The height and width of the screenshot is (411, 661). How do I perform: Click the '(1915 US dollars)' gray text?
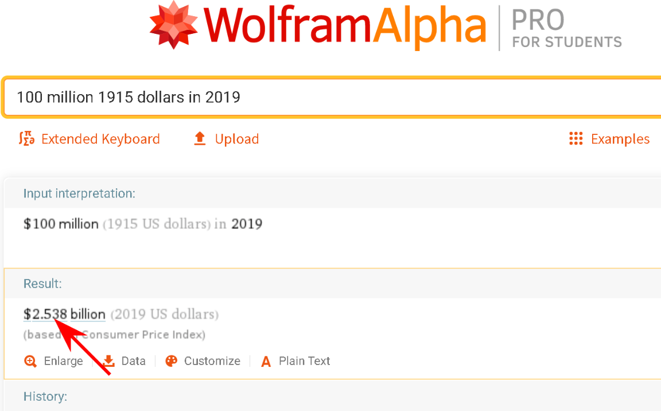tap(157, 224)
